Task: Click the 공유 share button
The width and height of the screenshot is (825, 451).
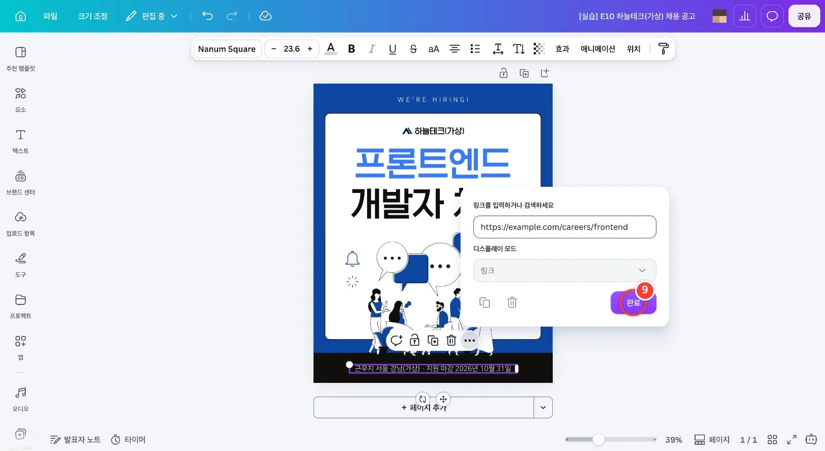Action: pos(804,16)
